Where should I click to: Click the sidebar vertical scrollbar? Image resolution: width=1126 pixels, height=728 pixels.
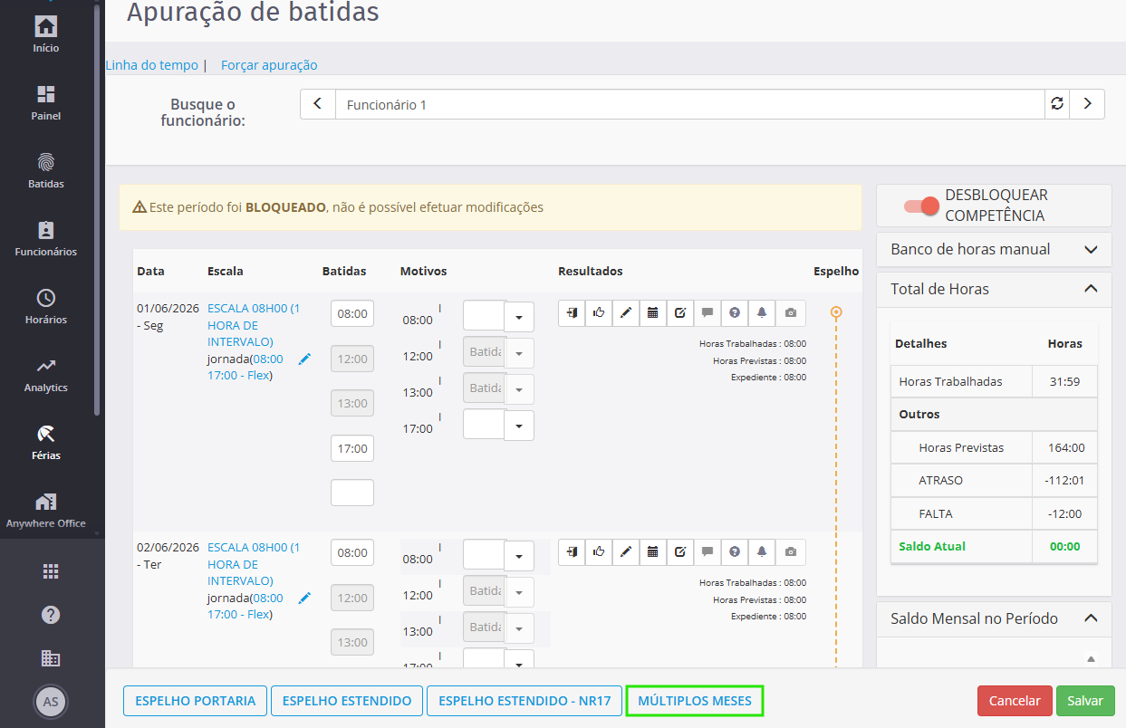[97, 208]
